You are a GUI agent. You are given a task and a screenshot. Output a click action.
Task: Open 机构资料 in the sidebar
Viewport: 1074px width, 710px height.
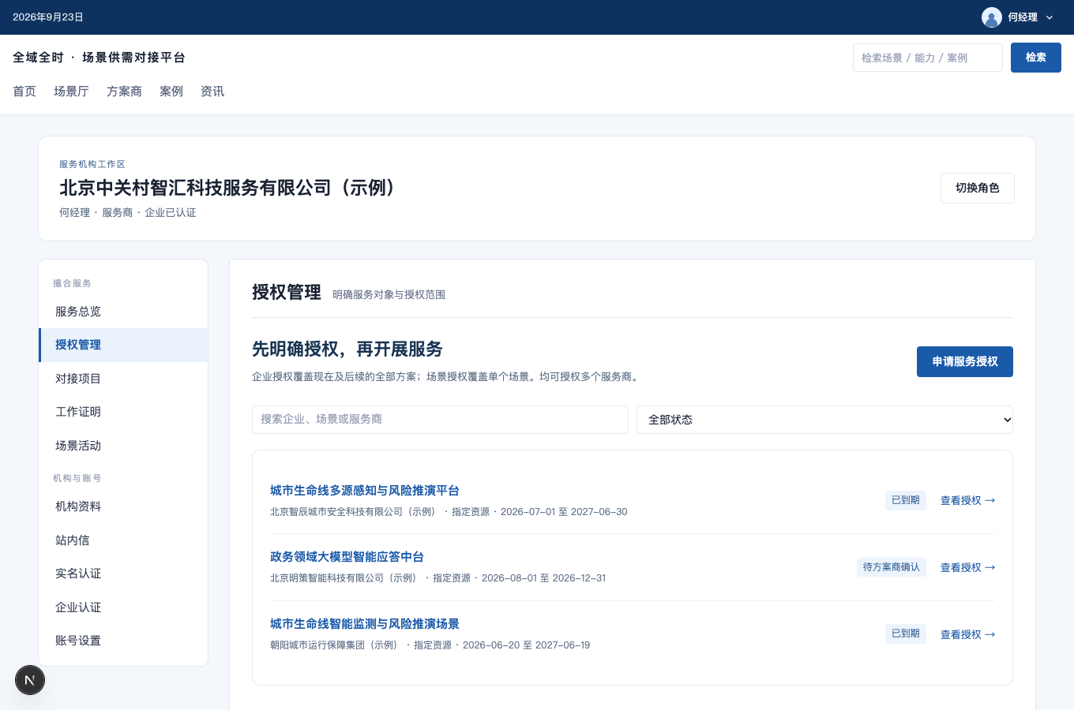point(123,506)
